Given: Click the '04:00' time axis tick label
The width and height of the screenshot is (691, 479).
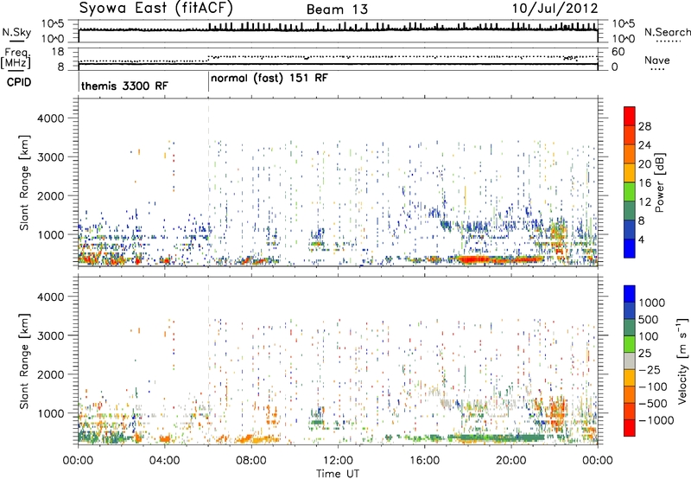Looking at the screenshot, I should click(x=165, y=461).
